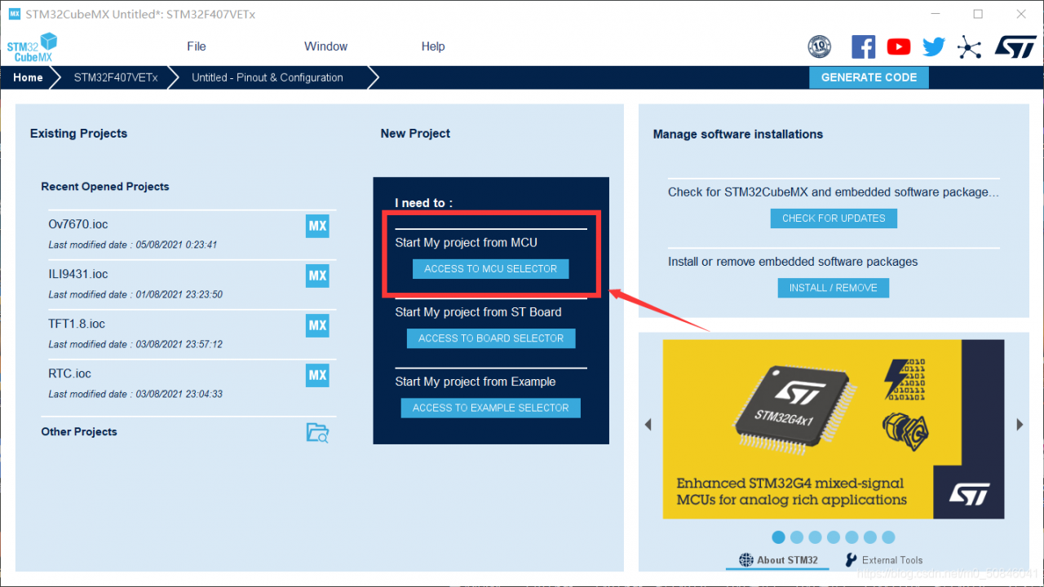Select the ILI9431.ioc project name
The image size is (1044, 587).
click(78, 274)
